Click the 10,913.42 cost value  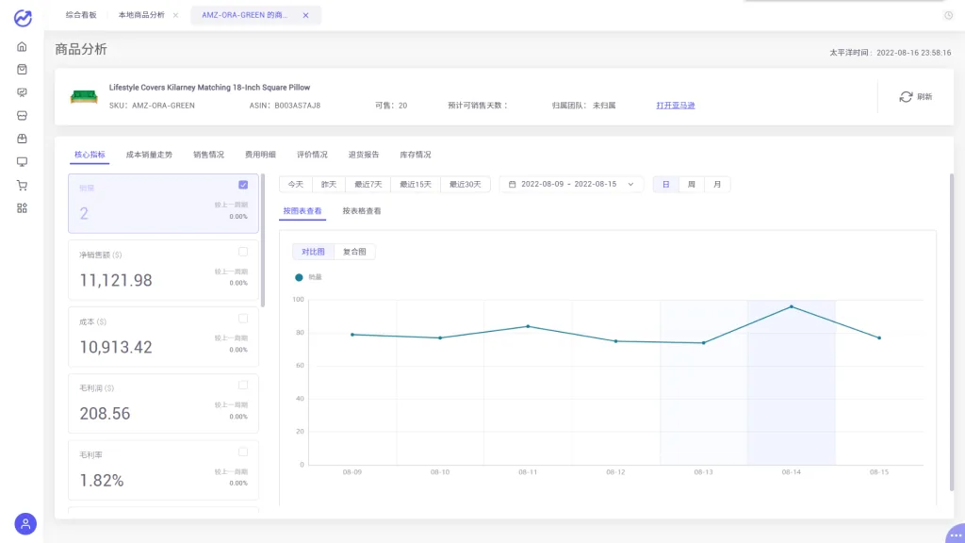pyautogui.click(x=116, y=347)
